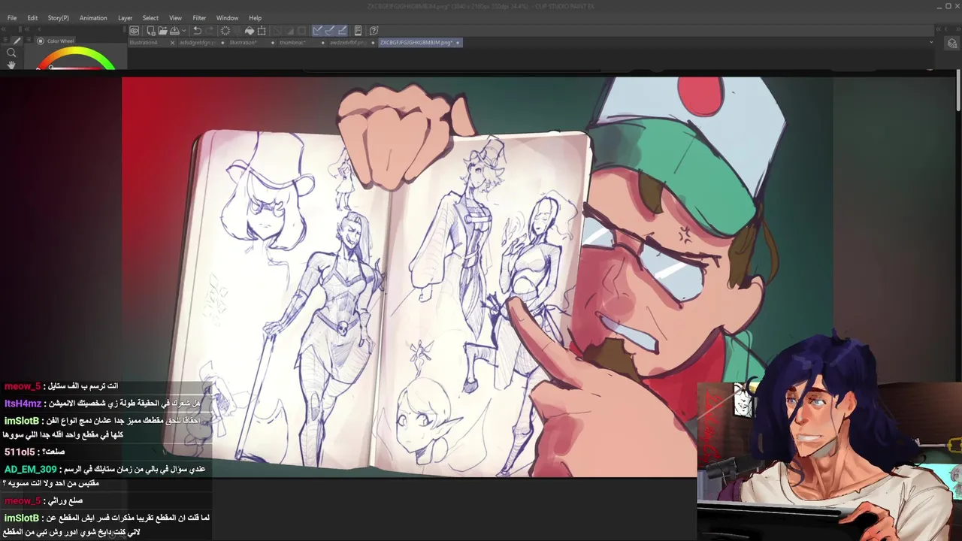This screenshot has height=541, width=962.
Task: Undo the last action
Action: 197,31
